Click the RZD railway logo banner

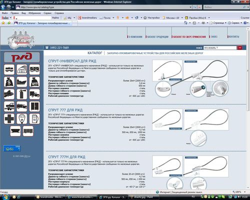click(x=22, y=57)
